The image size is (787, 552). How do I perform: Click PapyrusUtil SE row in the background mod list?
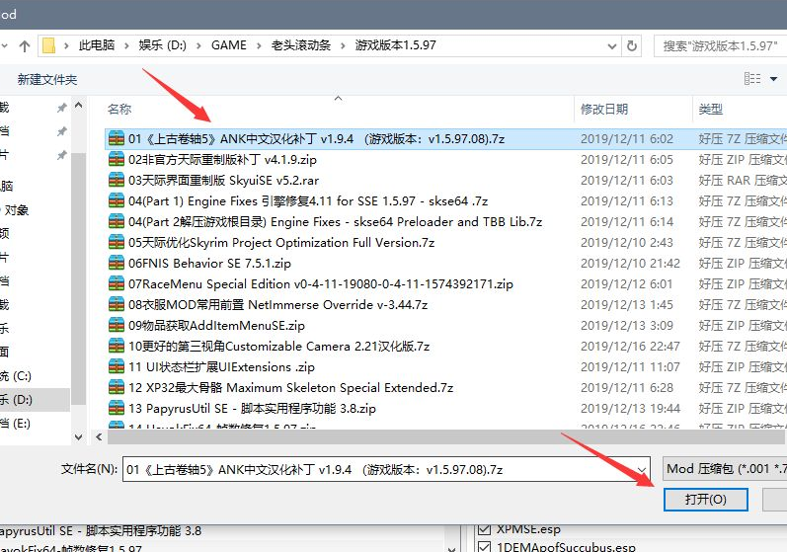pos(101,531)
